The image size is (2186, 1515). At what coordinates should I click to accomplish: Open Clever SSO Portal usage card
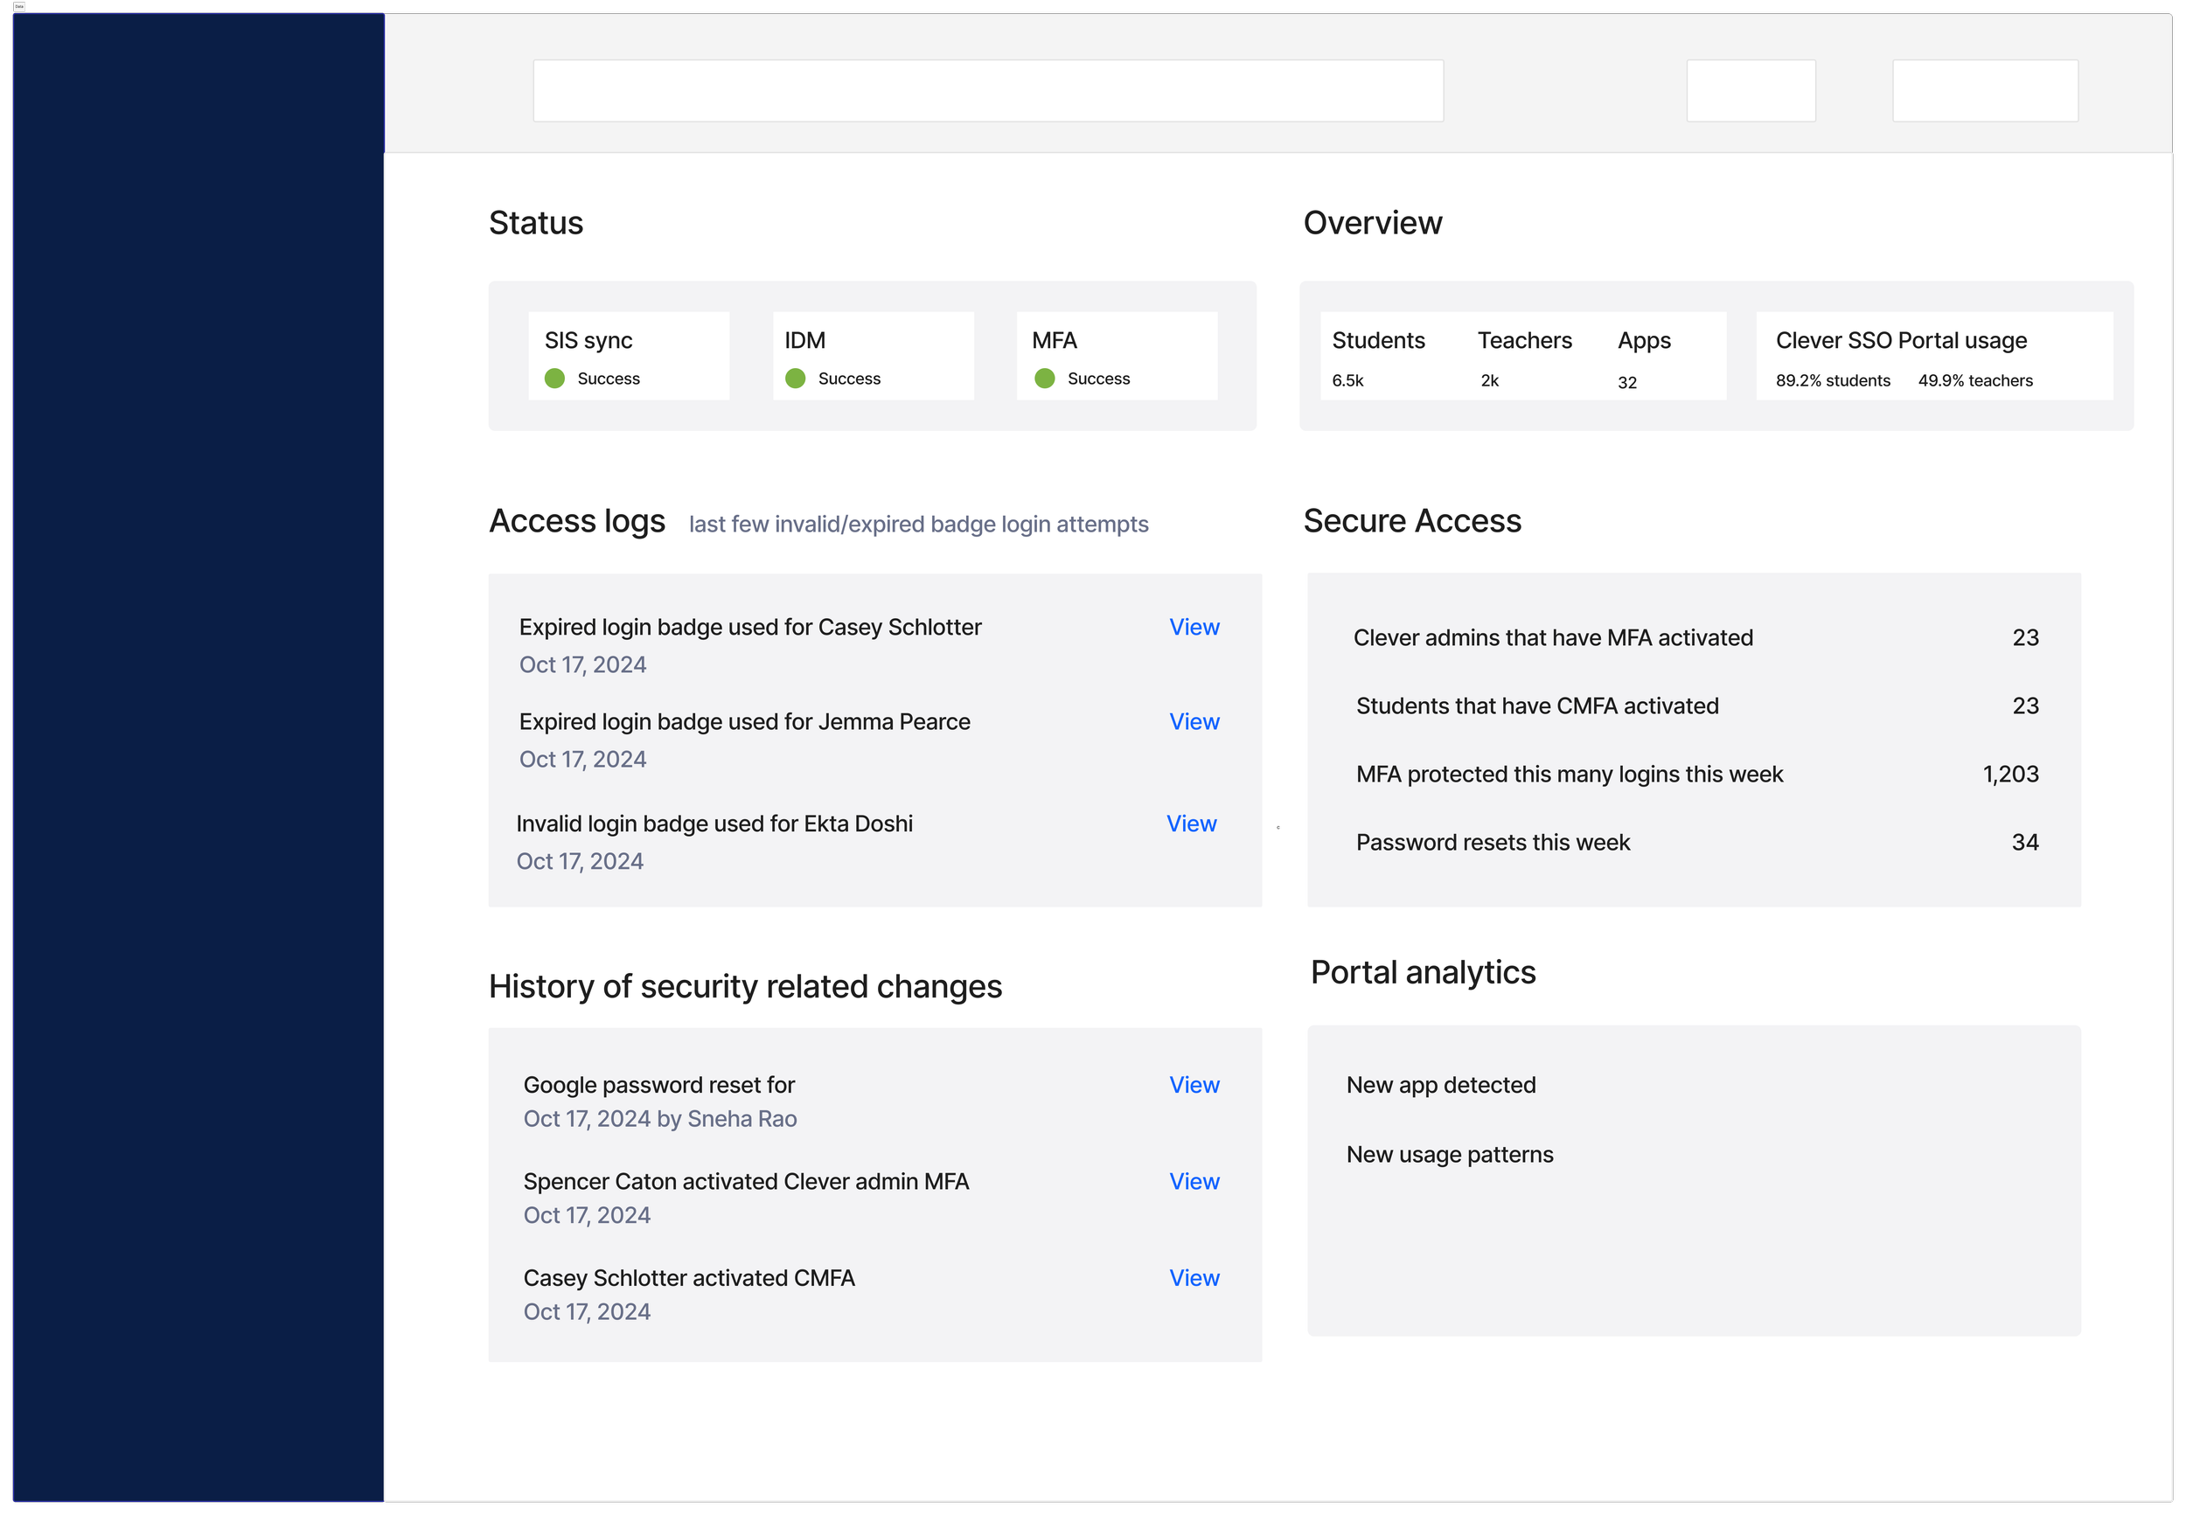[x=1932, y=357]
